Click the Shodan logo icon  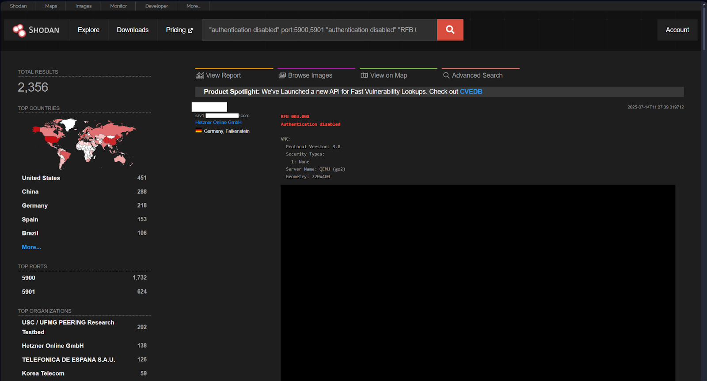(19, 30)
